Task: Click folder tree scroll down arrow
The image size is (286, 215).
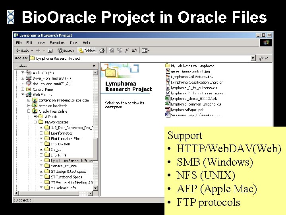Action: [x=95, y=188]
